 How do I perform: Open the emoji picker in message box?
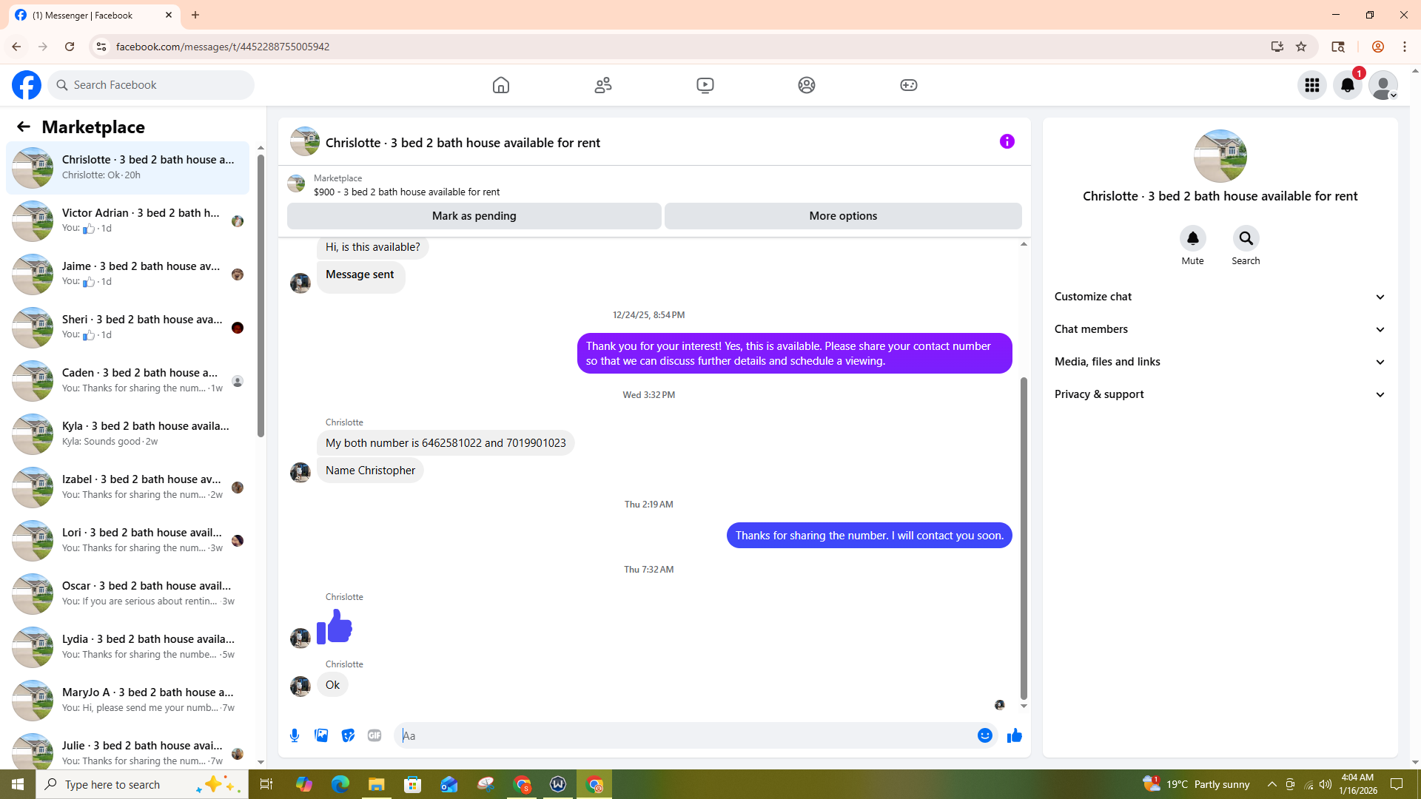984,735
